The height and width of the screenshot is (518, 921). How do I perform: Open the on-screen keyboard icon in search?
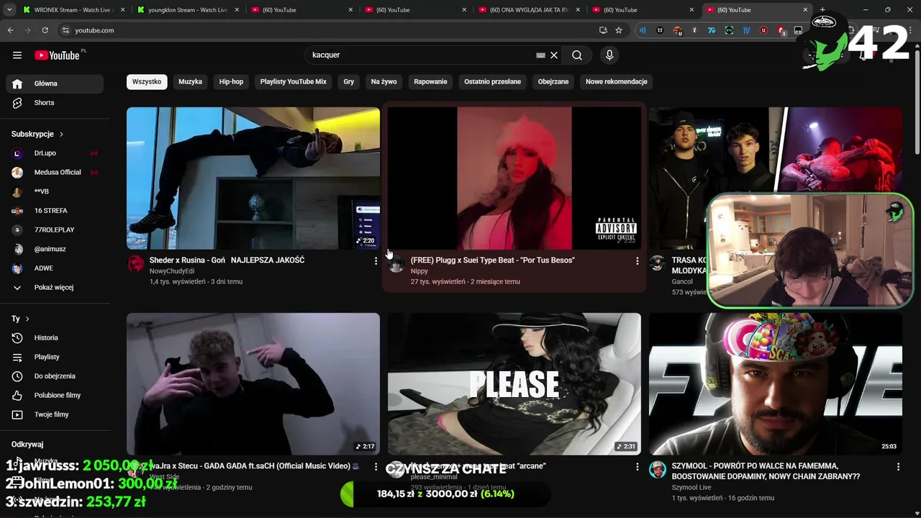[541, 55]
